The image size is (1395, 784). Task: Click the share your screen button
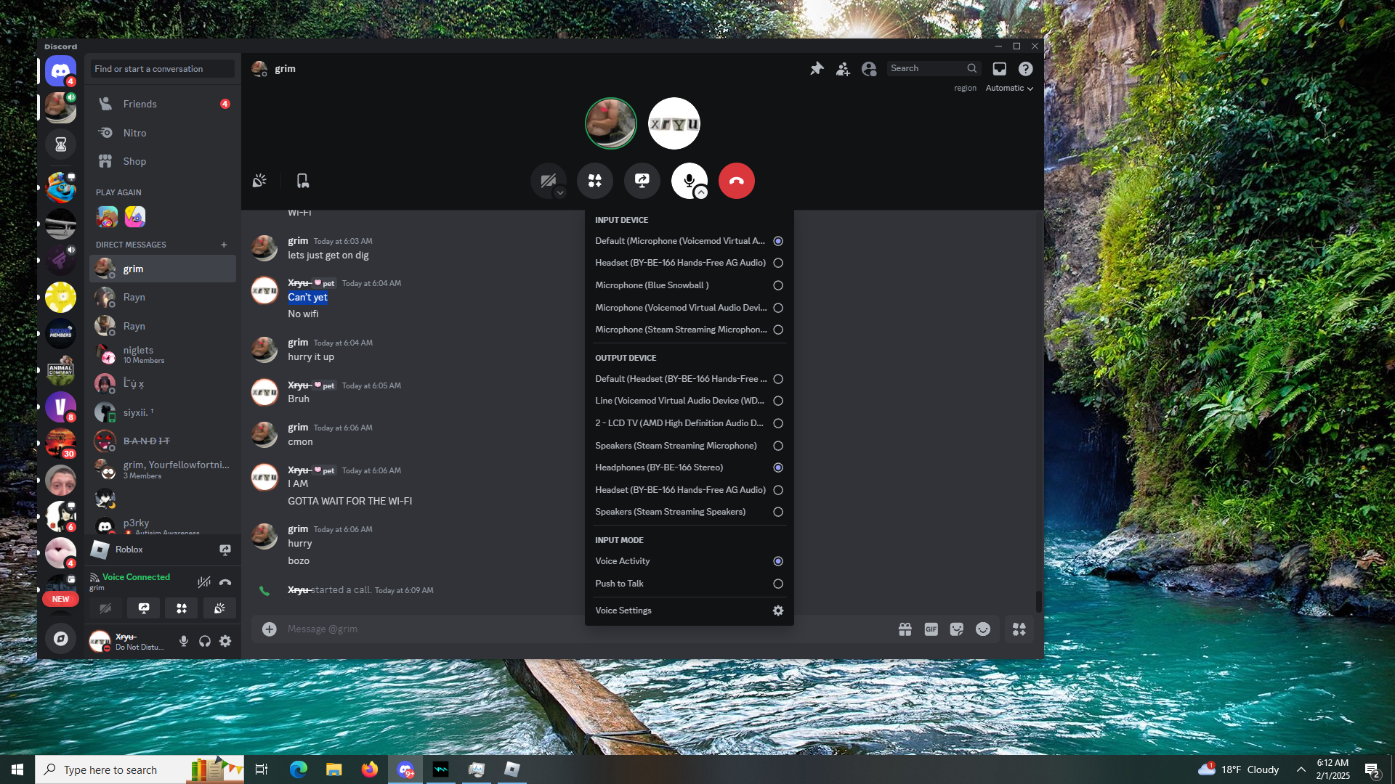(642, 181)
